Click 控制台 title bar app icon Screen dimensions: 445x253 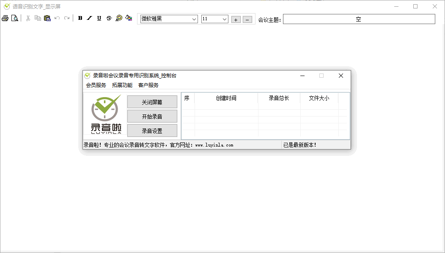pos(88,76)
